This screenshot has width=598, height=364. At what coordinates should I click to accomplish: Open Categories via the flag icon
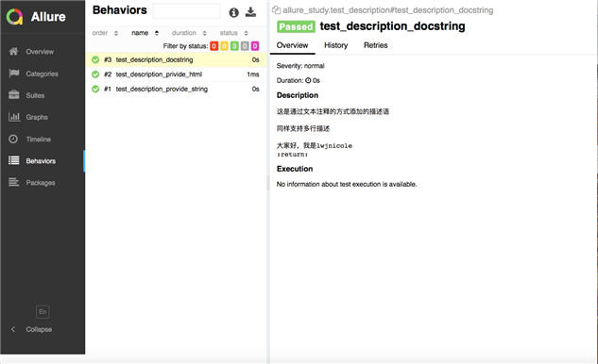point(14,74)
